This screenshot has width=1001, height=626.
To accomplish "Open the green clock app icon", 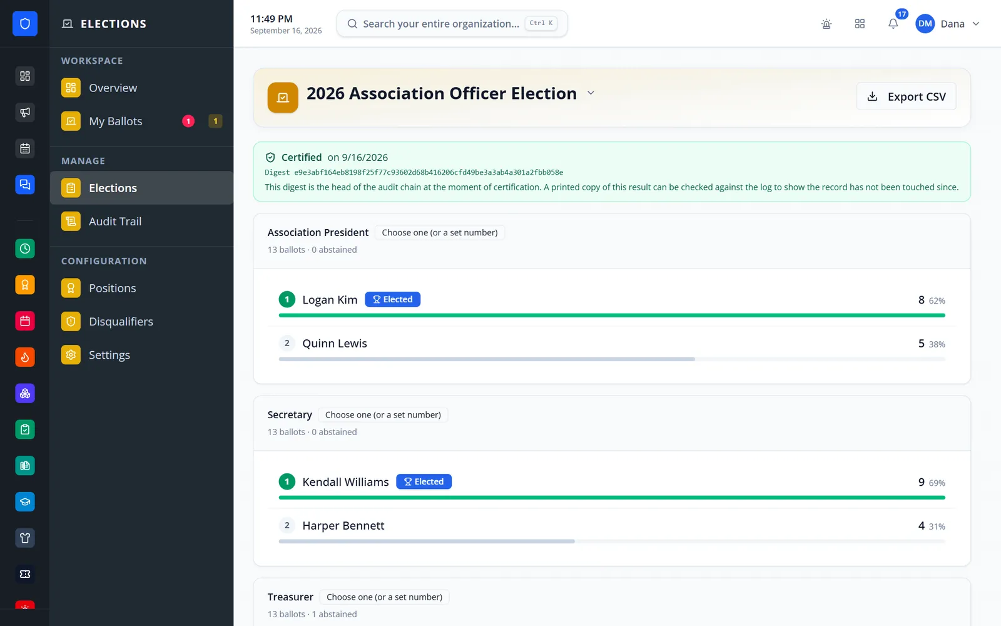I will pyautogui.click(x=25, y=249).
